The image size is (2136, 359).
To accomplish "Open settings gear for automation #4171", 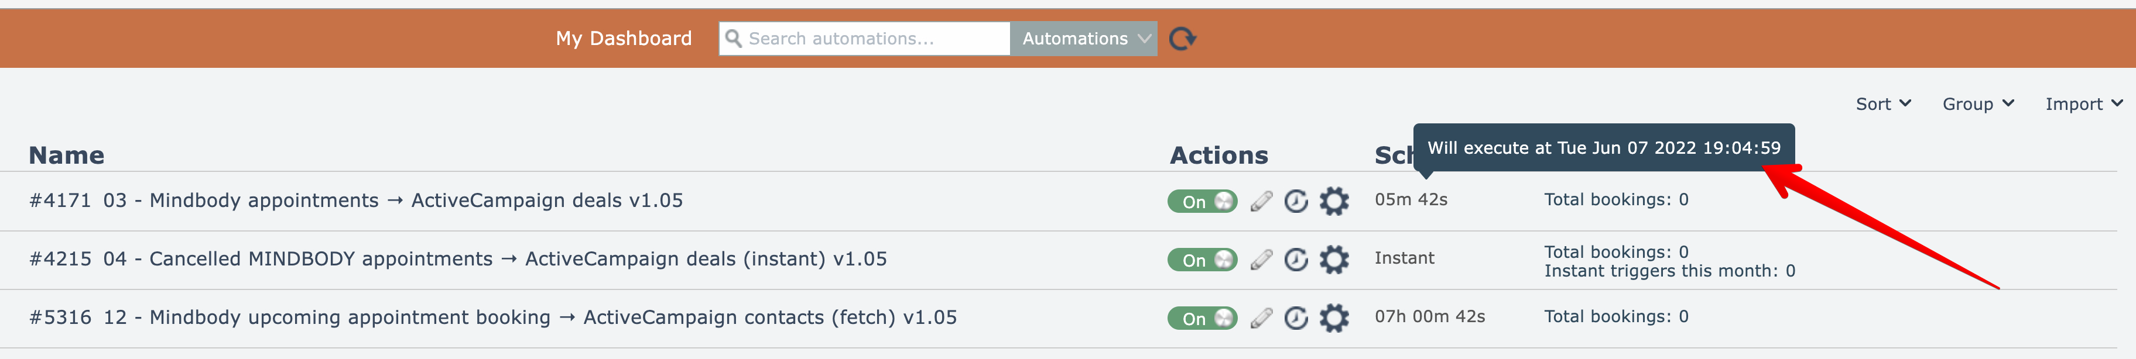I will point(1333,201).
